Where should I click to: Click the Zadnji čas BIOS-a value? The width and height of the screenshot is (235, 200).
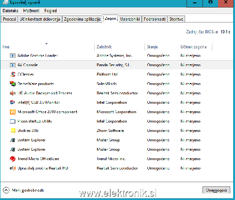click(x=225, y=32)
